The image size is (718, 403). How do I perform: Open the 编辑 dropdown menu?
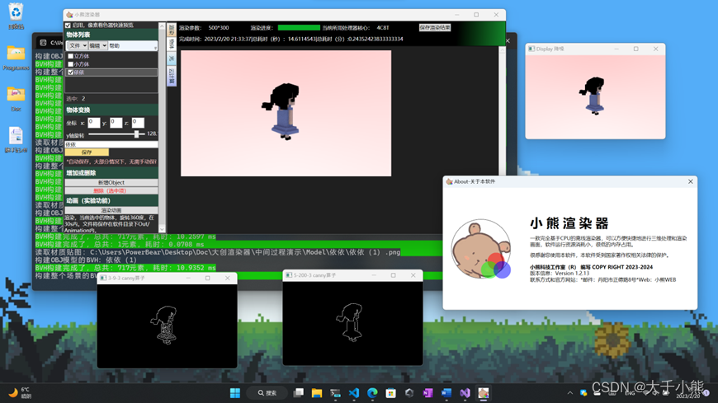pos(98,46)
